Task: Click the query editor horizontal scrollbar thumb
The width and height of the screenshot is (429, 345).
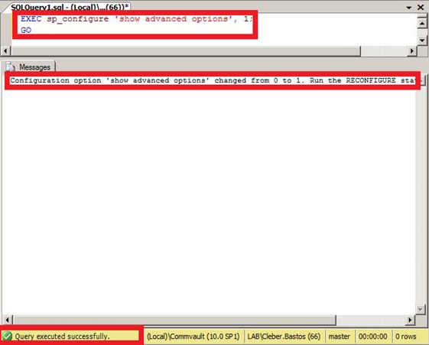Action: point(186,51)
